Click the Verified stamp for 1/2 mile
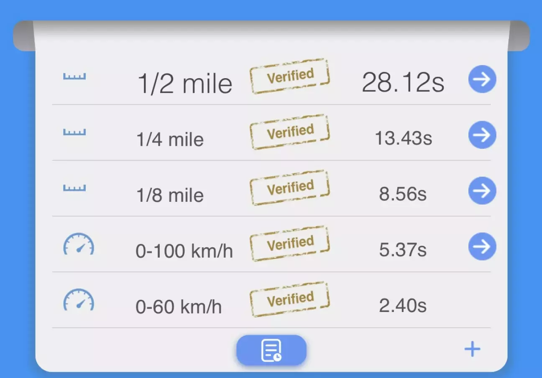 (x=290, y=76)
